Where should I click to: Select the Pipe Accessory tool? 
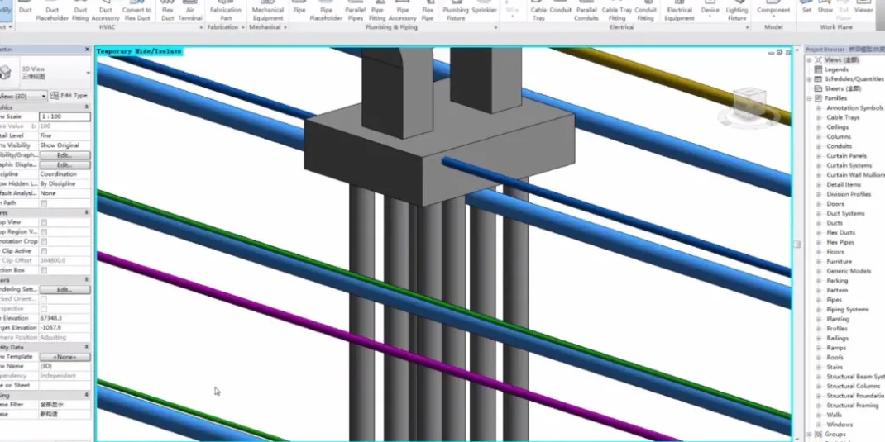pyautogui.click(x=403, y=10)
